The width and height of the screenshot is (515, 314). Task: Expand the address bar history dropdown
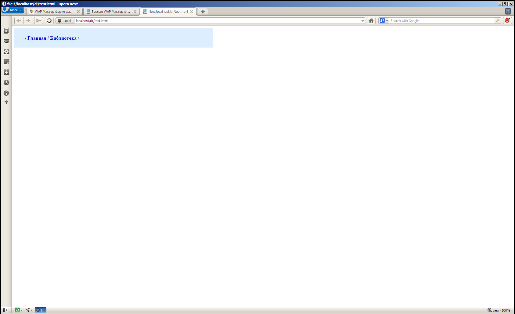coord(362,21)
